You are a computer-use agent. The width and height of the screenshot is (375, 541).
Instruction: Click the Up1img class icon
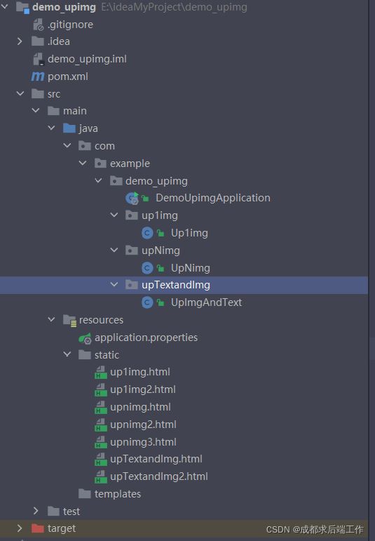pos(147,233)
